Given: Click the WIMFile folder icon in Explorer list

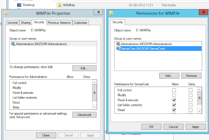Looking at the screenshot, I should (59, 5).
